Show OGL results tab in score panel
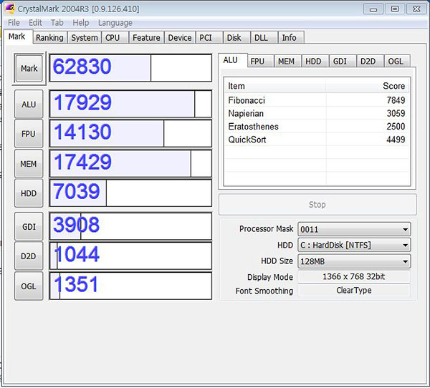Viewport: 430px width, 388px height. point(397,61)
